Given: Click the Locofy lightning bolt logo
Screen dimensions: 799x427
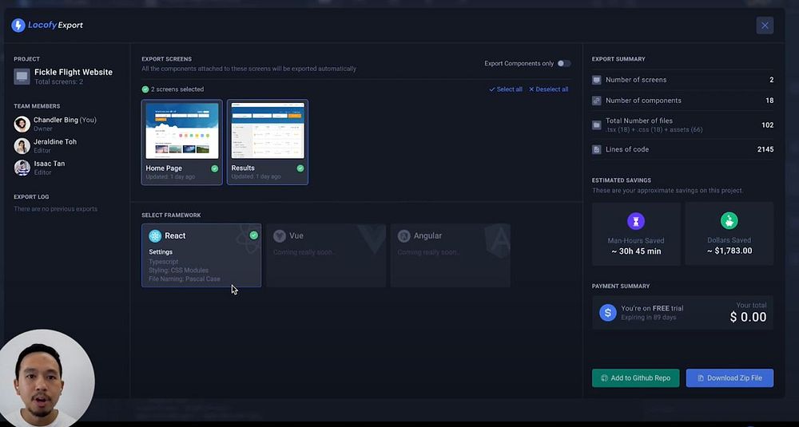Looking at the screenshot, I should click(x=18, y=26).
